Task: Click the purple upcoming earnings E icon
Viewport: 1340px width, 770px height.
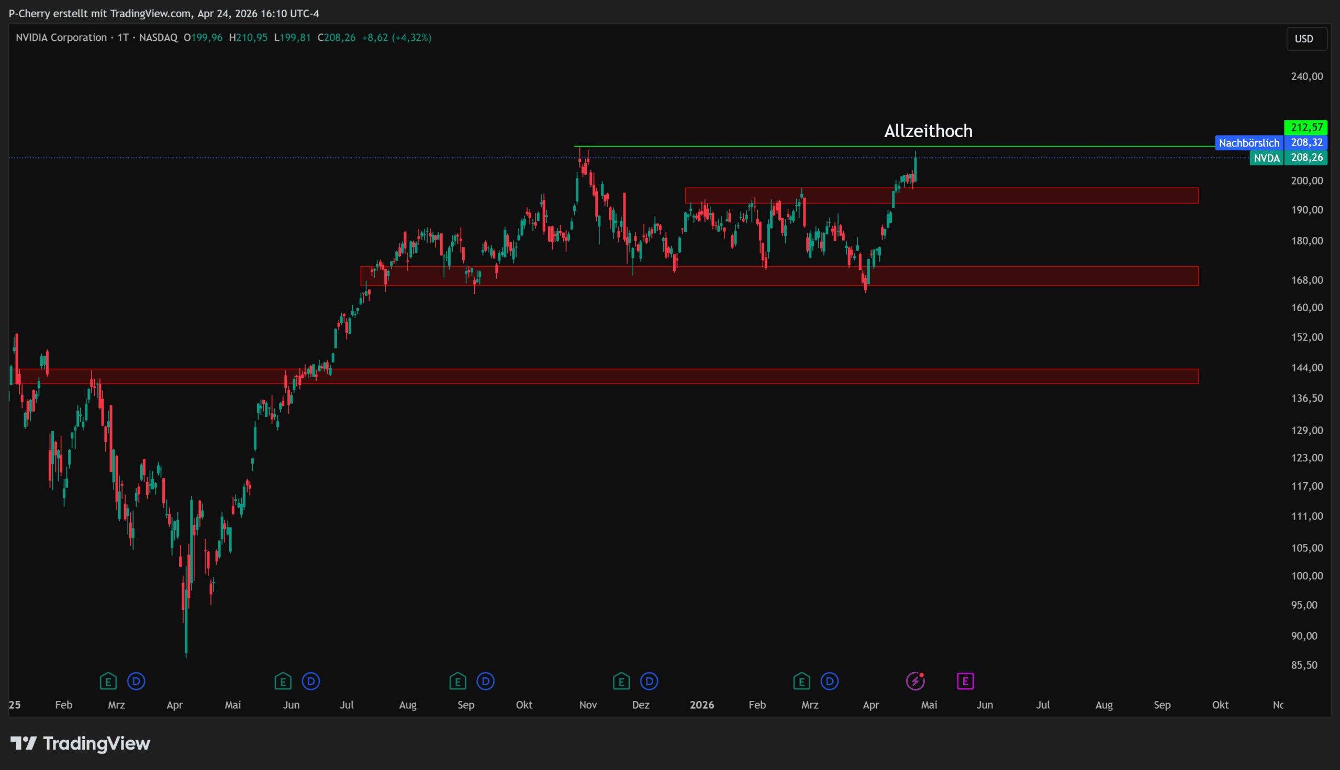Action: 965,681
